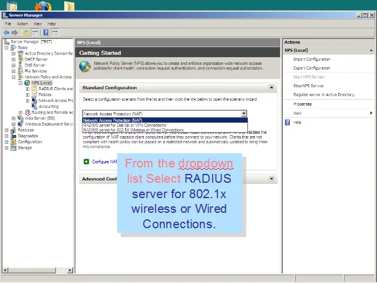Click the NPS (Local) globe icon in tree
Screen dimensions: 377x283
[x=27, y=83]
